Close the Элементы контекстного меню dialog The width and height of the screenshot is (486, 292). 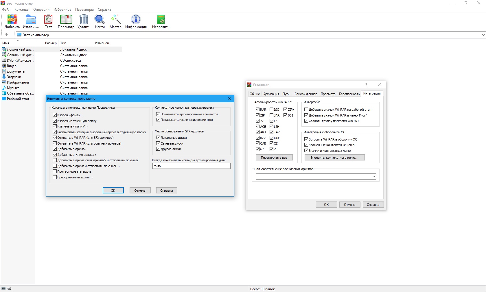point(230,99)
